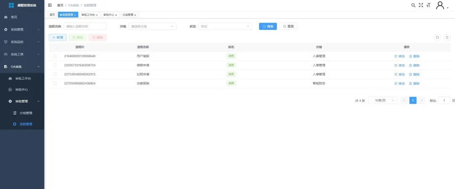Close the 审批工作台 tab

point(97,15)
